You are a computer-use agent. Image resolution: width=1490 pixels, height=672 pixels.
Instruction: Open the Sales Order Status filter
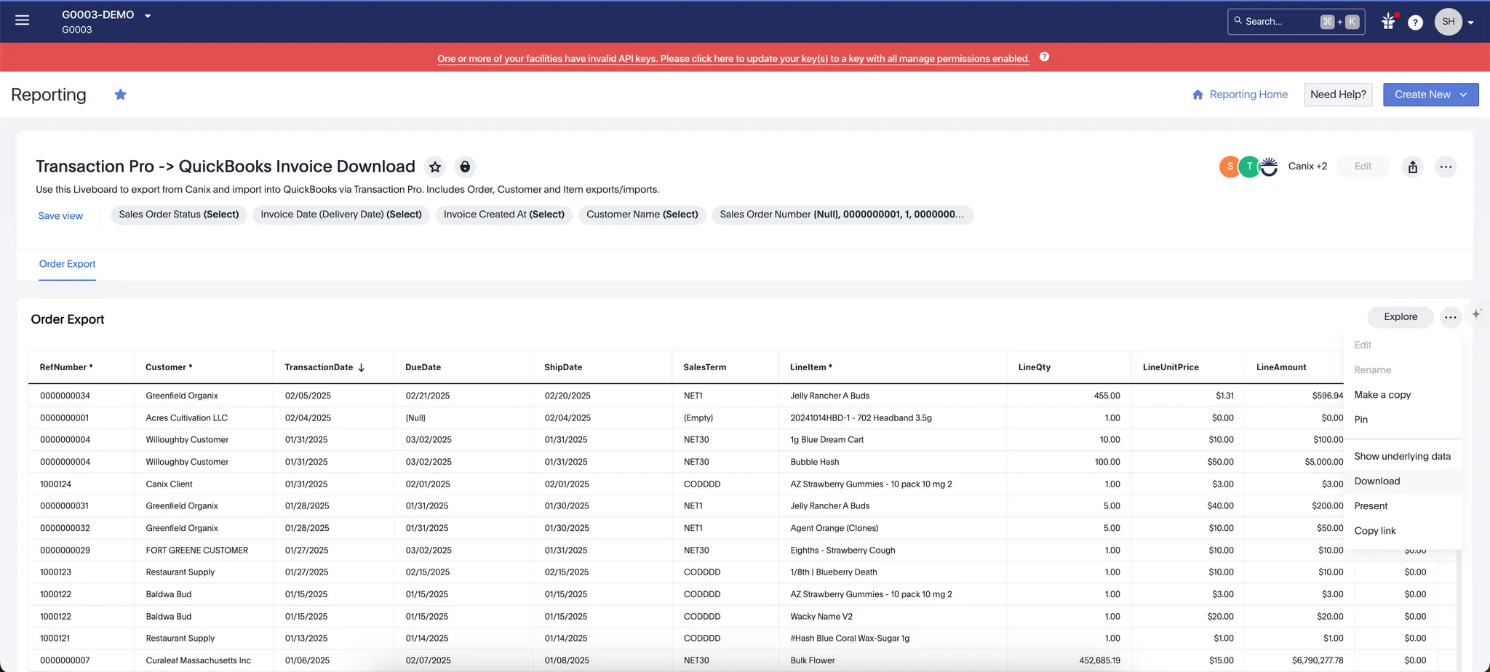pyautogui.click(x=179, y=215)
